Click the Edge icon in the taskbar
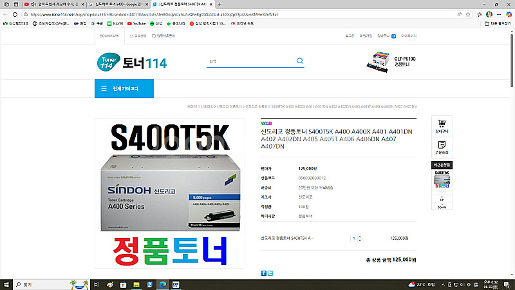This screenshot has width=515, height=290. click(163, 284)
